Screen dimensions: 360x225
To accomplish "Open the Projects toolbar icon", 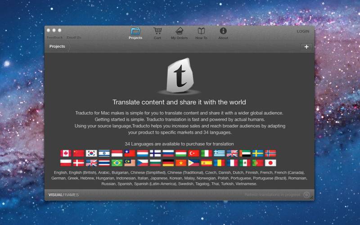I will pos(135,33).
